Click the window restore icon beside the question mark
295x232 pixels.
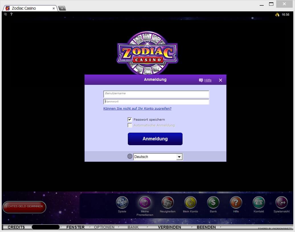pos(6,14)
